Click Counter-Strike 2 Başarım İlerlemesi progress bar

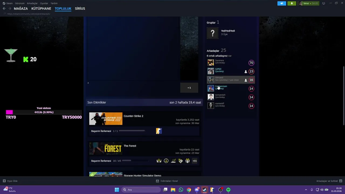pos(132,131)
